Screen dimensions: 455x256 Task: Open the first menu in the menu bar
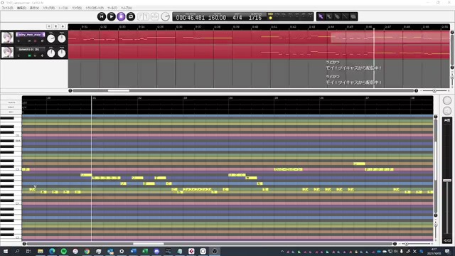click(x=7, y=8)
